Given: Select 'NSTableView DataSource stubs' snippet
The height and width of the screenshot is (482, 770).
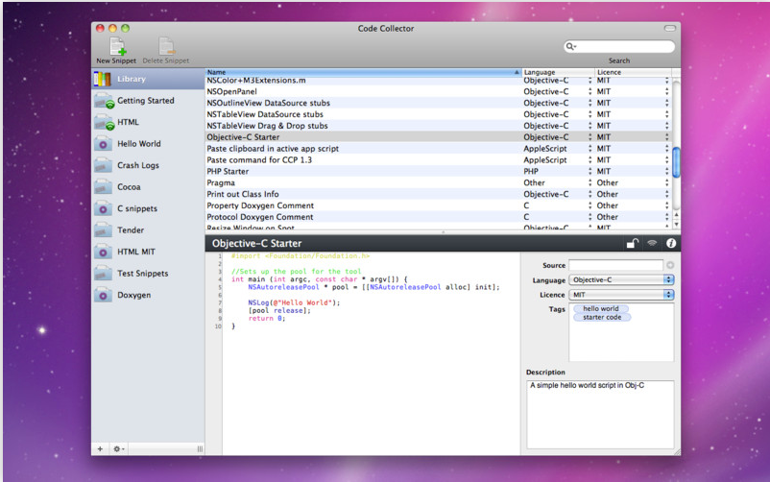Looking at the screenshot, I should pyautogui.click(x=439, y=114).
